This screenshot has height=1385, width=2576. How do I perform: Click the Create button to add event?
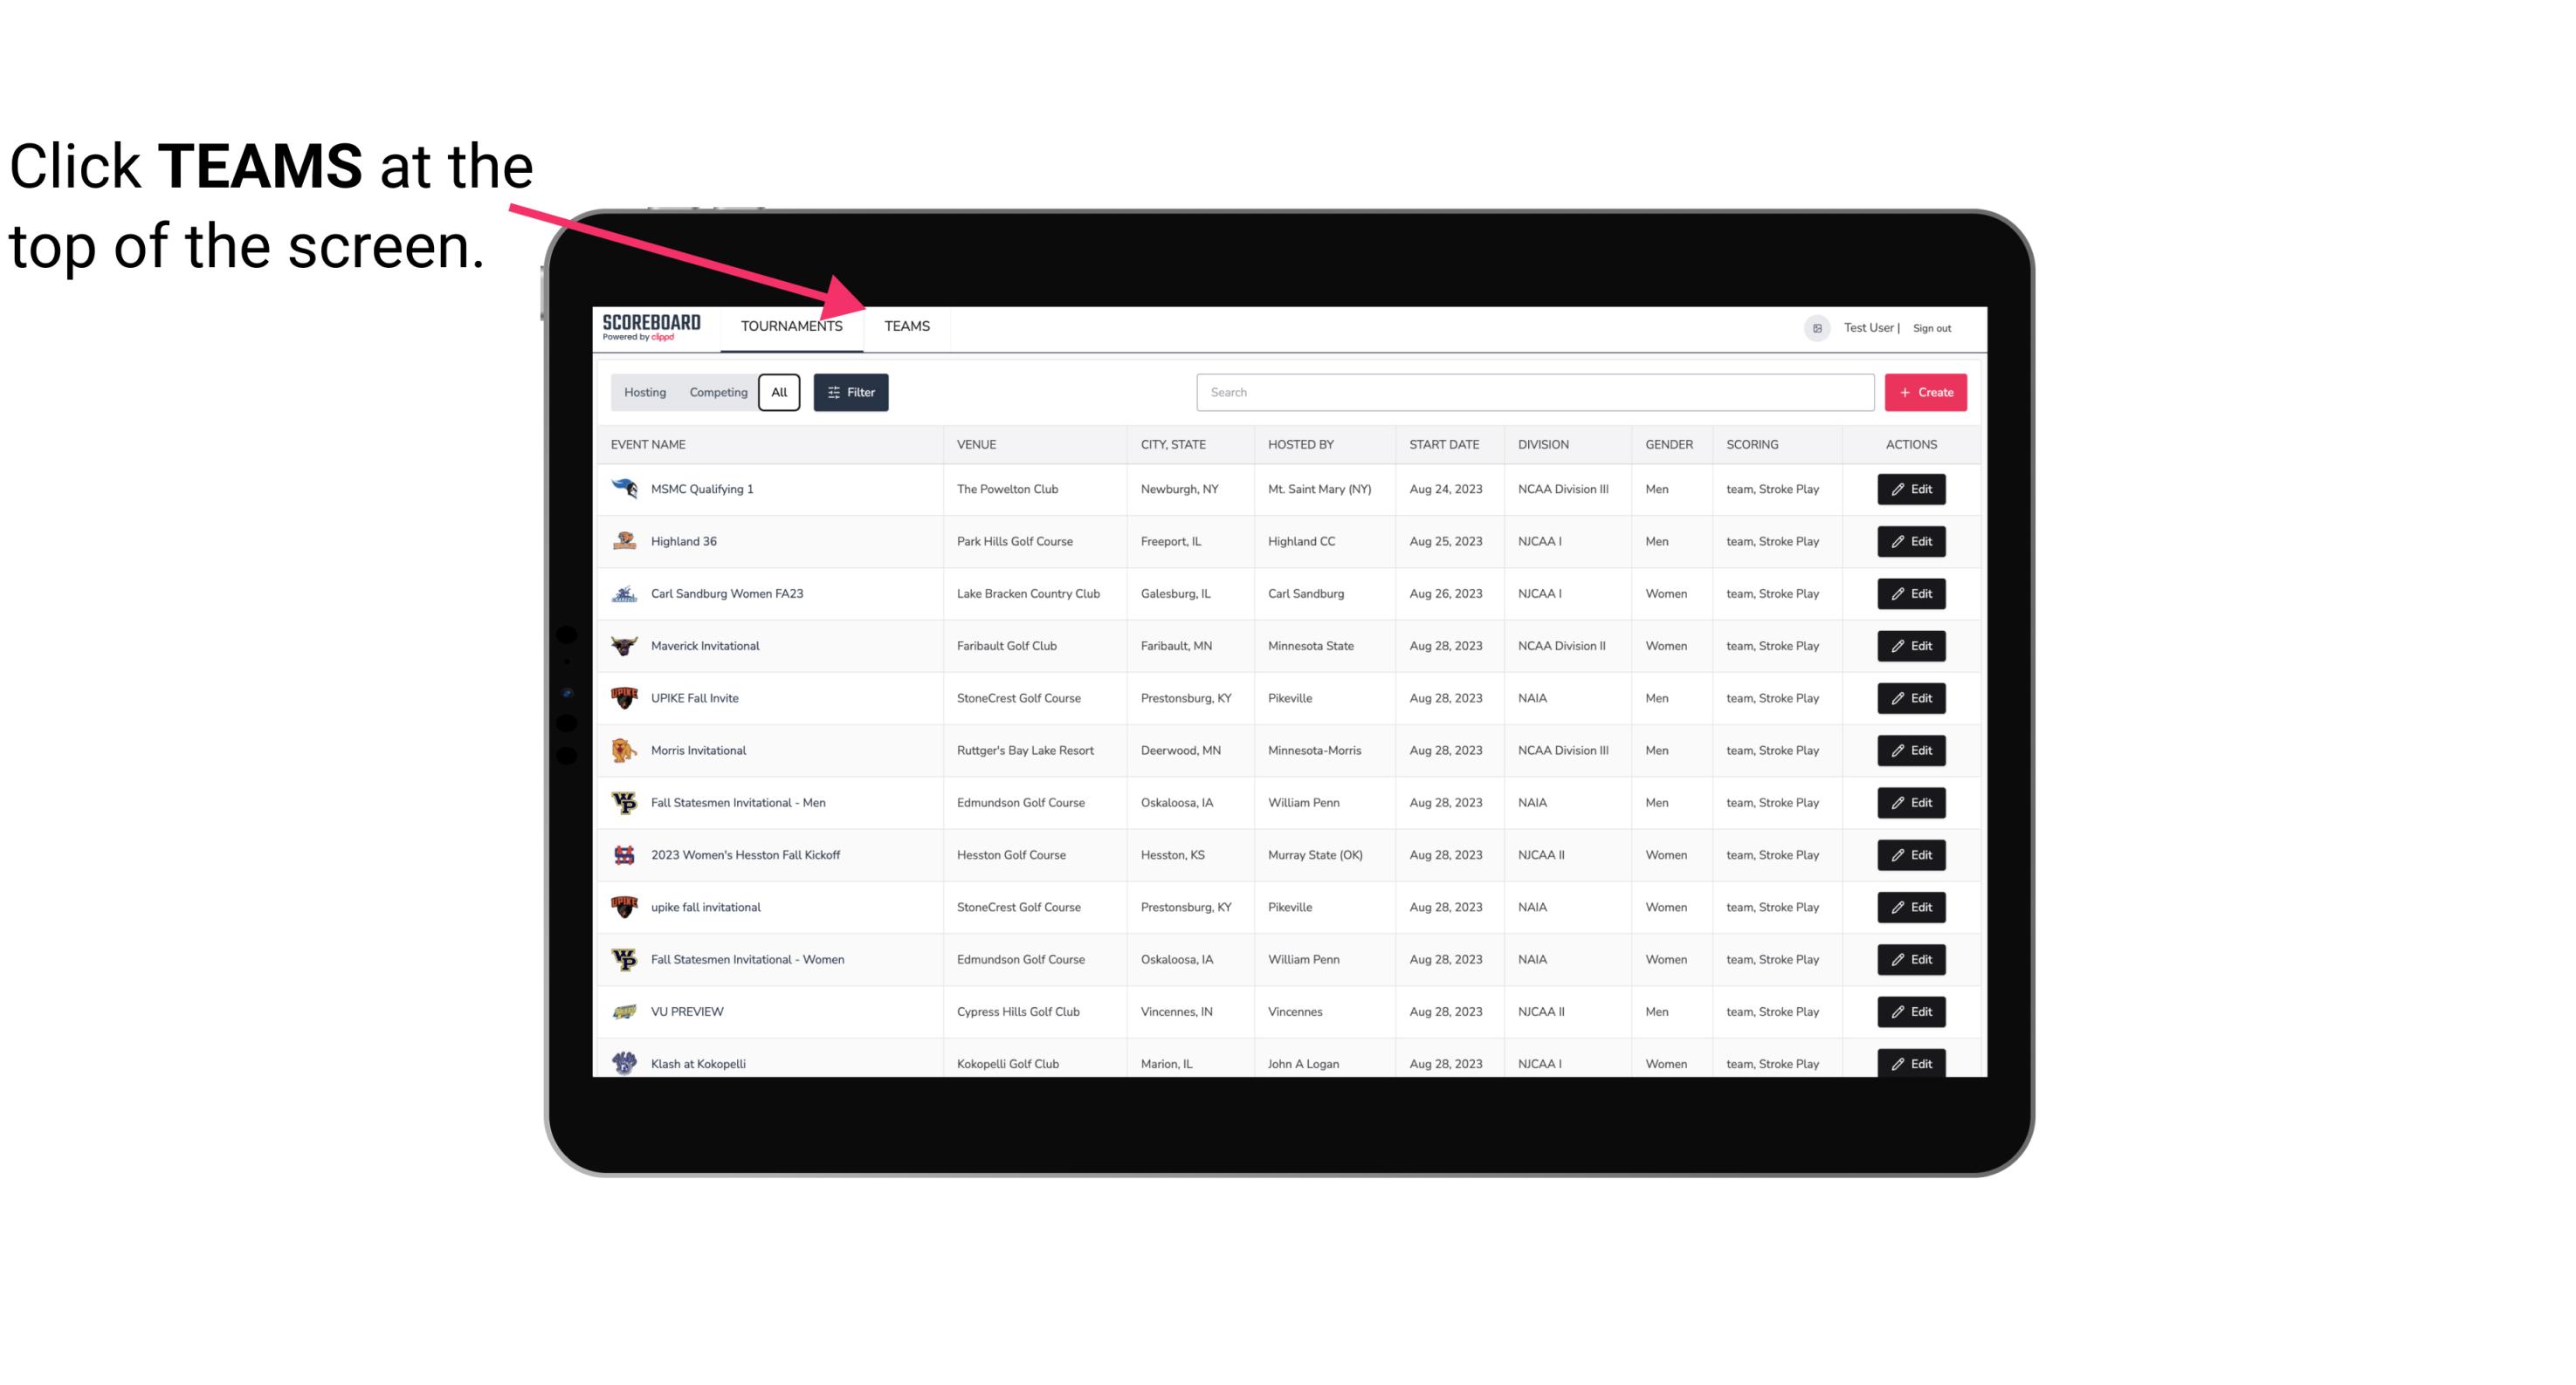coord(1926,391)
